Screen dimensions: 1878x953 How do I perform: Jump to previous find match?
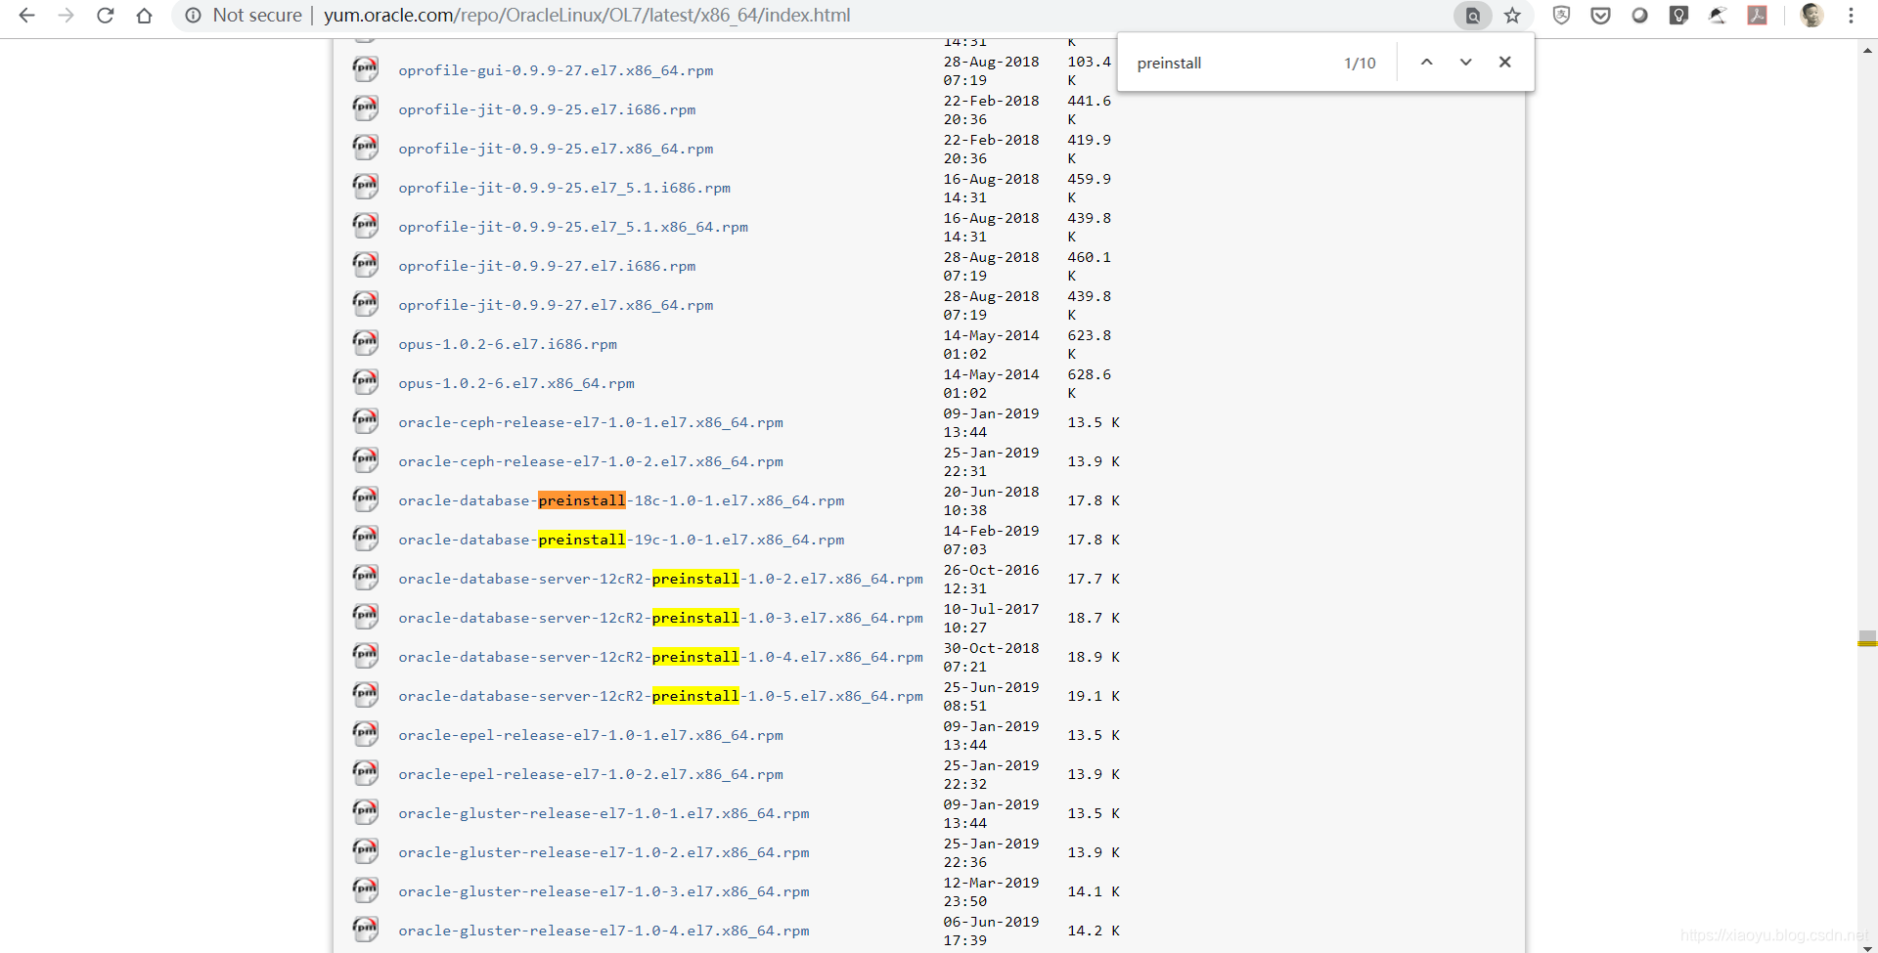1427,63
